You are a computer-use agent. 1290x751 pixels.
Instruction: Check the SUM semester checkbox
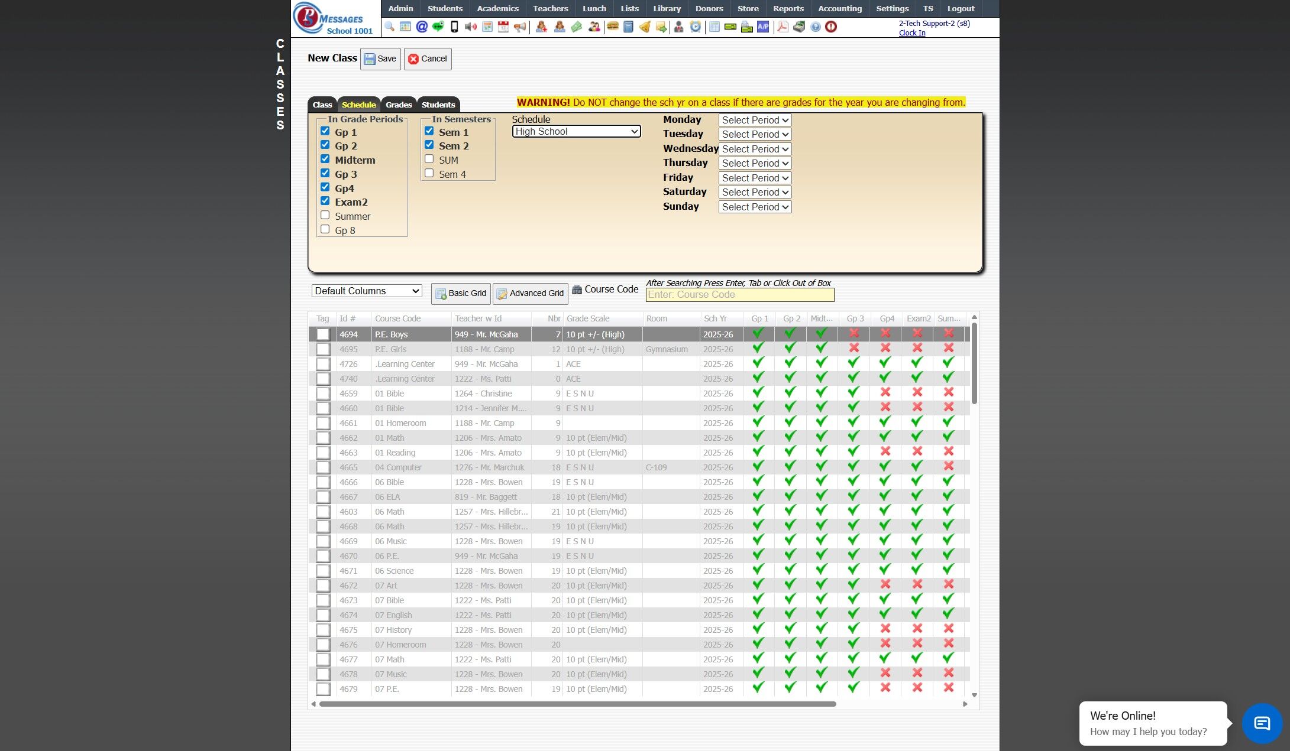[429, 159]
